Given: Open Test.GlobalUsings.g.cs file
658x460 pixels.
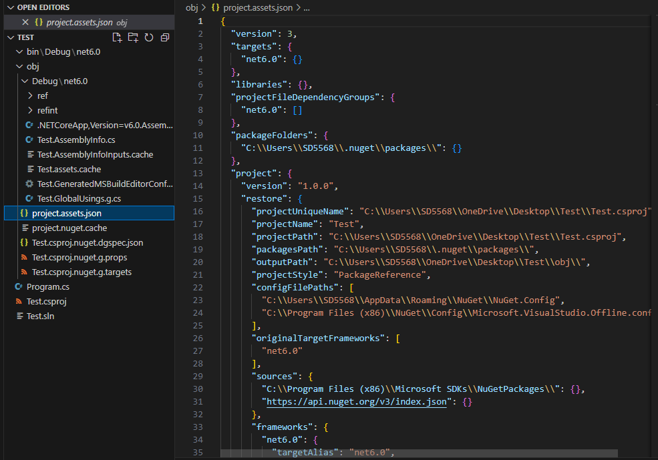Looking at the screenshot, I should click(89, 198).
